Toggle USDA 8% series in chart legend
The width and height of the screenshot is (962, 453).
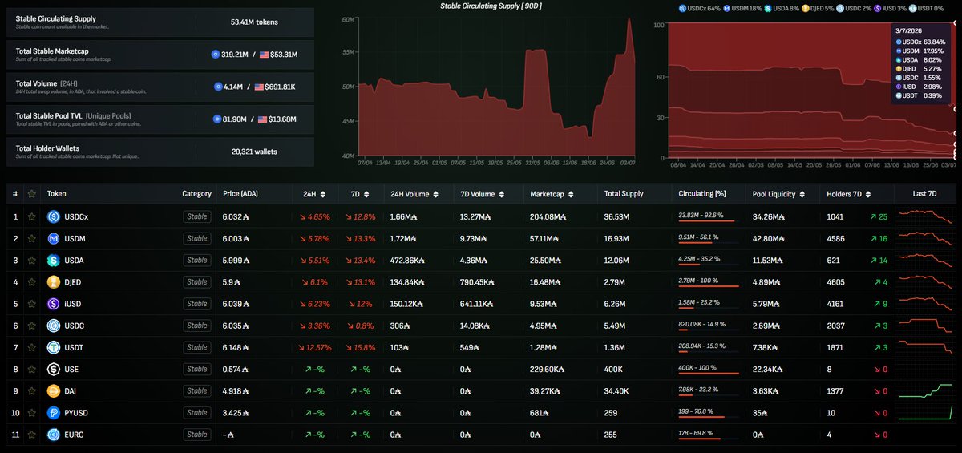(x=782, y=8)
